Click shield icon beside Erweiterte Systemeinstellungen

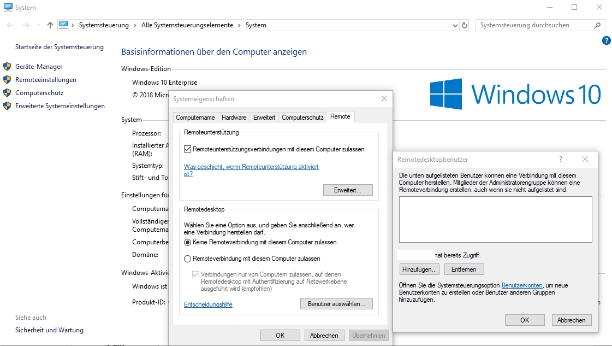coord(7,106)
